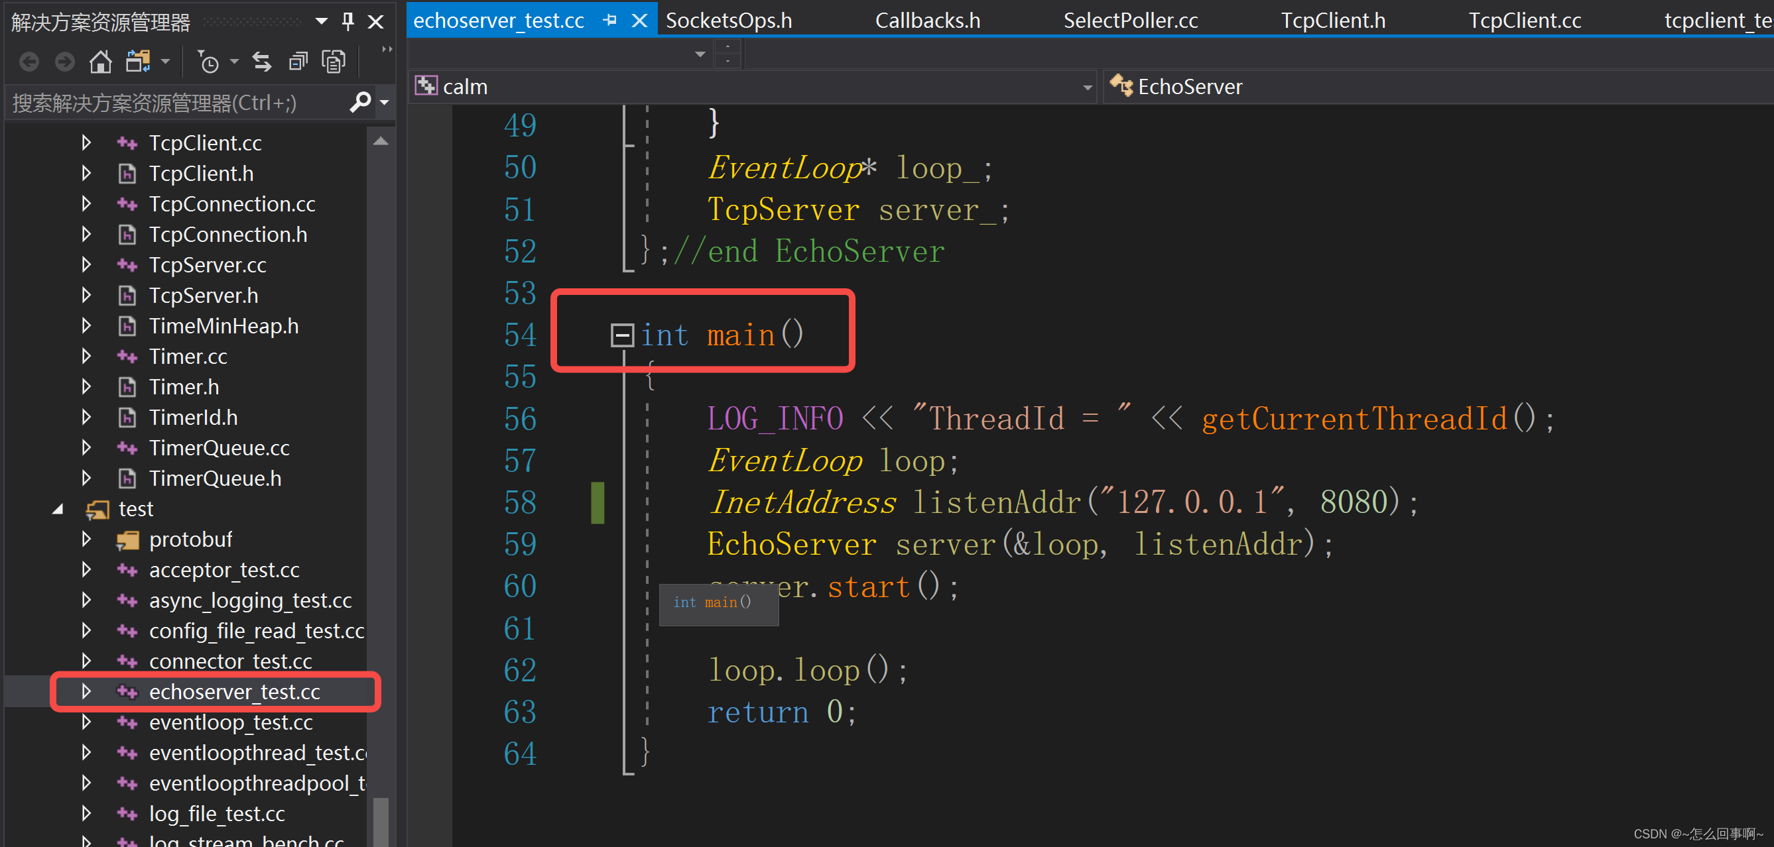Open the search options dropdown arrow
This screenshot has width=1774, height=847.
pos(383,102)
